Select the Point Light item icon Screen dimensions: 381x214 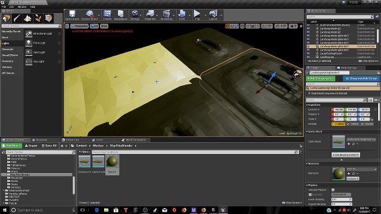coord(29,43)
